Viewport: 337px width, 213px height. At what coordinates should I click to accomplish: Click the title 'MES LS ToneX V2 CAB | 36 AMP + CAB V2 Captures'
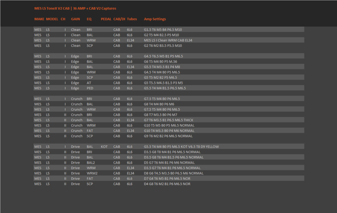[75, 8]
